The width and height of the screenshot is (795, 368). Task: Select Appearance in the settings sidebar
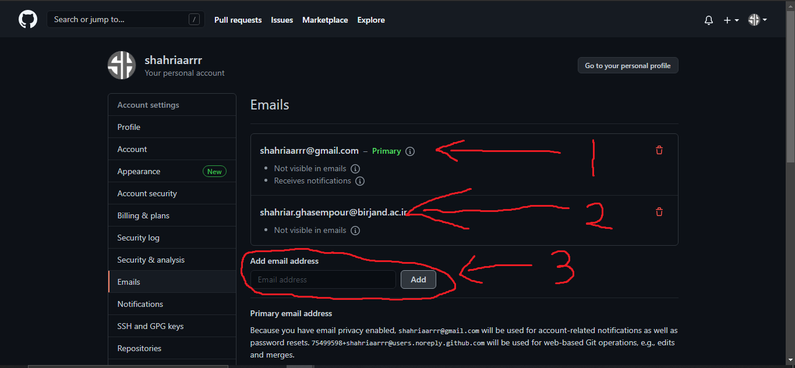point(139,171)
